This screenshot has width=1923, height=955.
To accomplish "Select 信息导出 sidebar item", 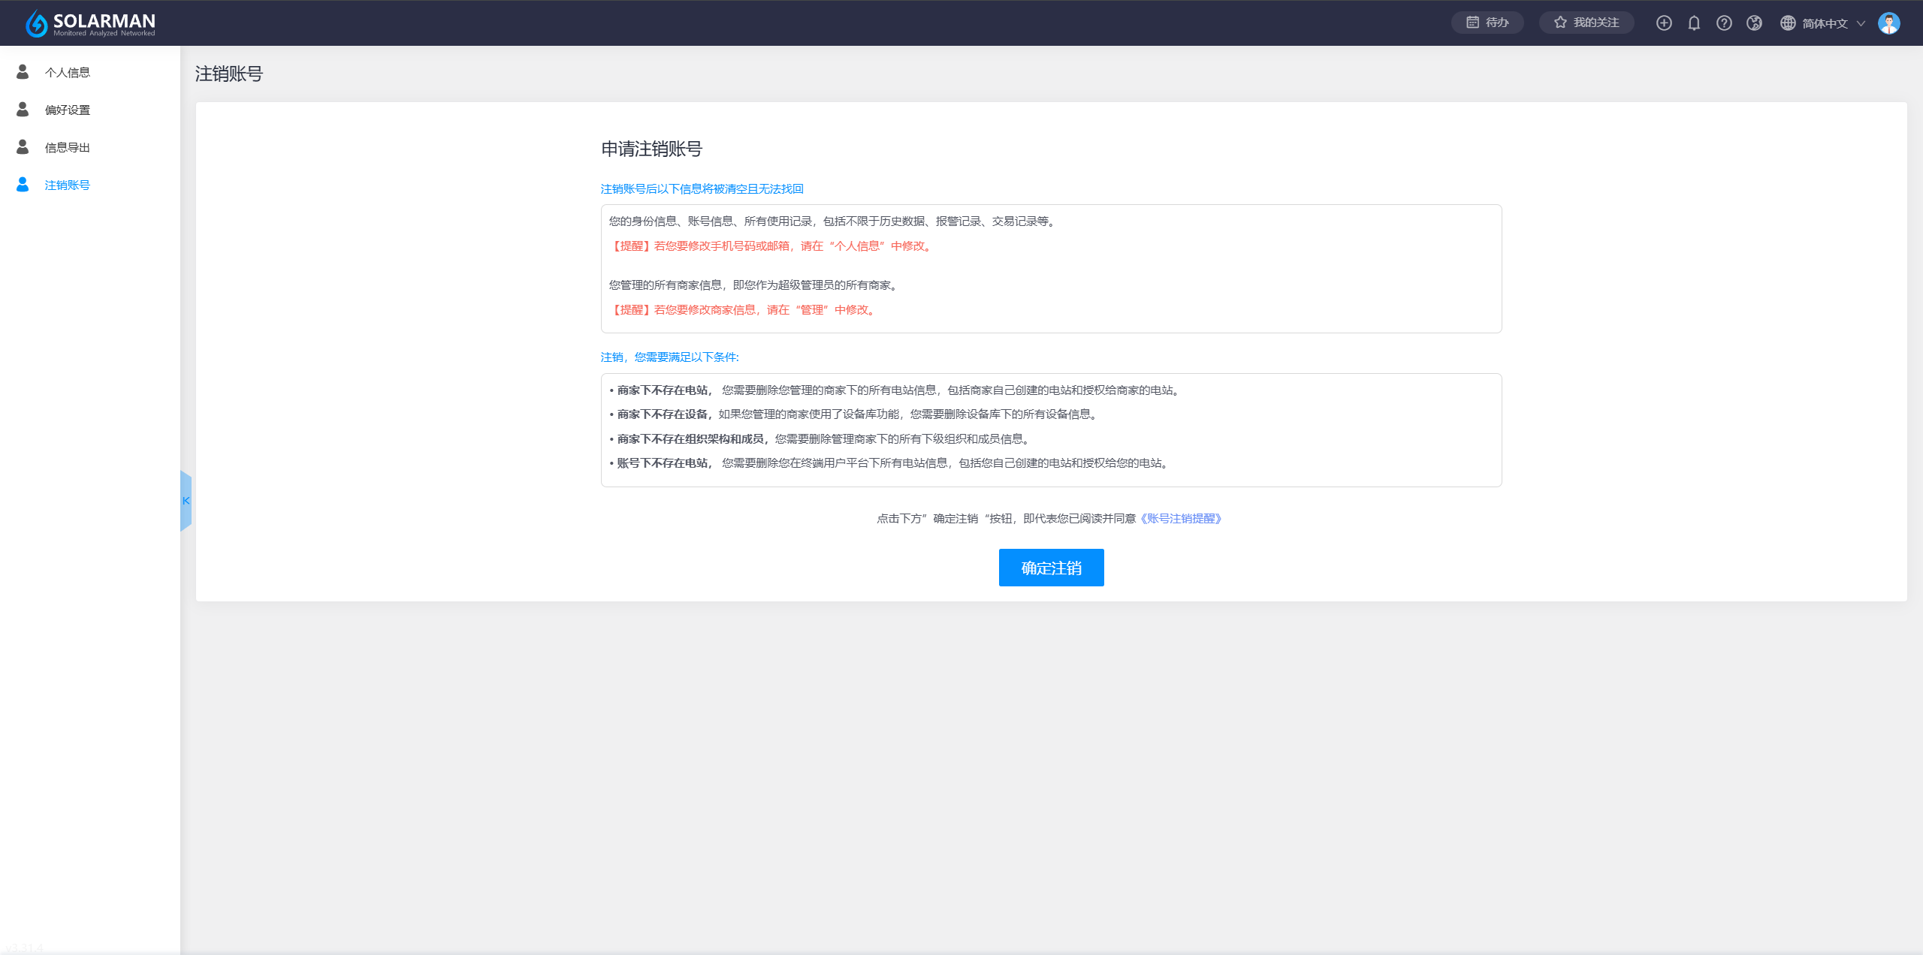I will (68, 147).
